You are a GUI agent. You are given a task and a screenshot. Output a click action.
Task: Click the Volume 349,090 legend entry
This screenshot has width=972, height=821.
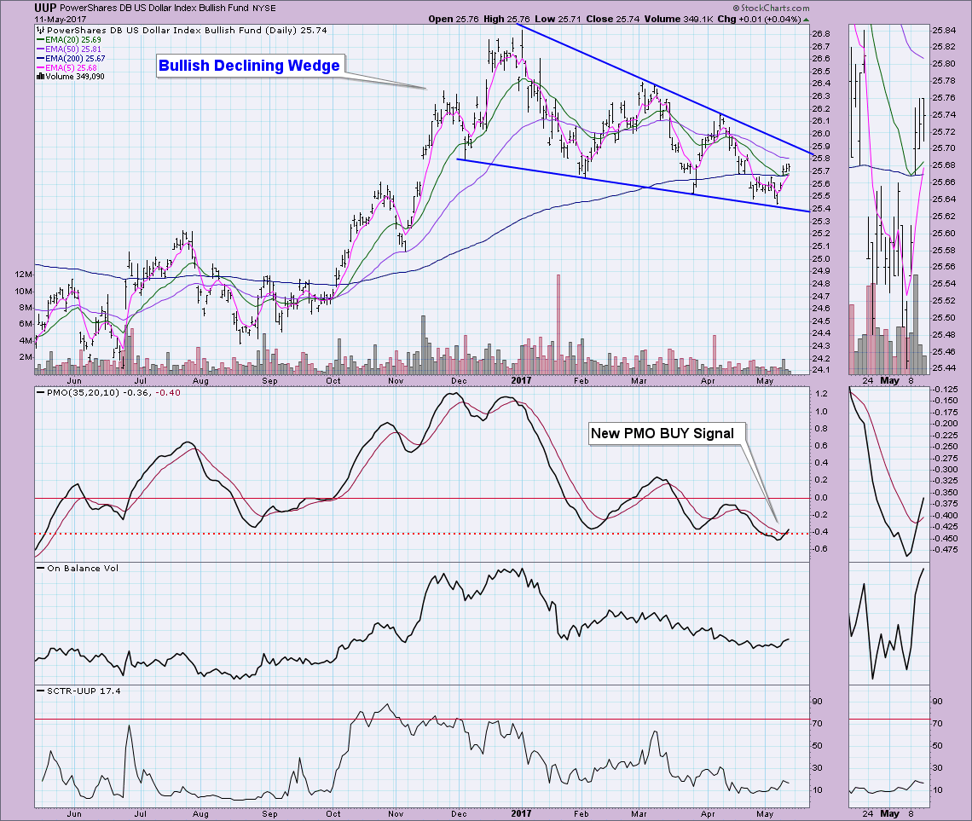70,77
